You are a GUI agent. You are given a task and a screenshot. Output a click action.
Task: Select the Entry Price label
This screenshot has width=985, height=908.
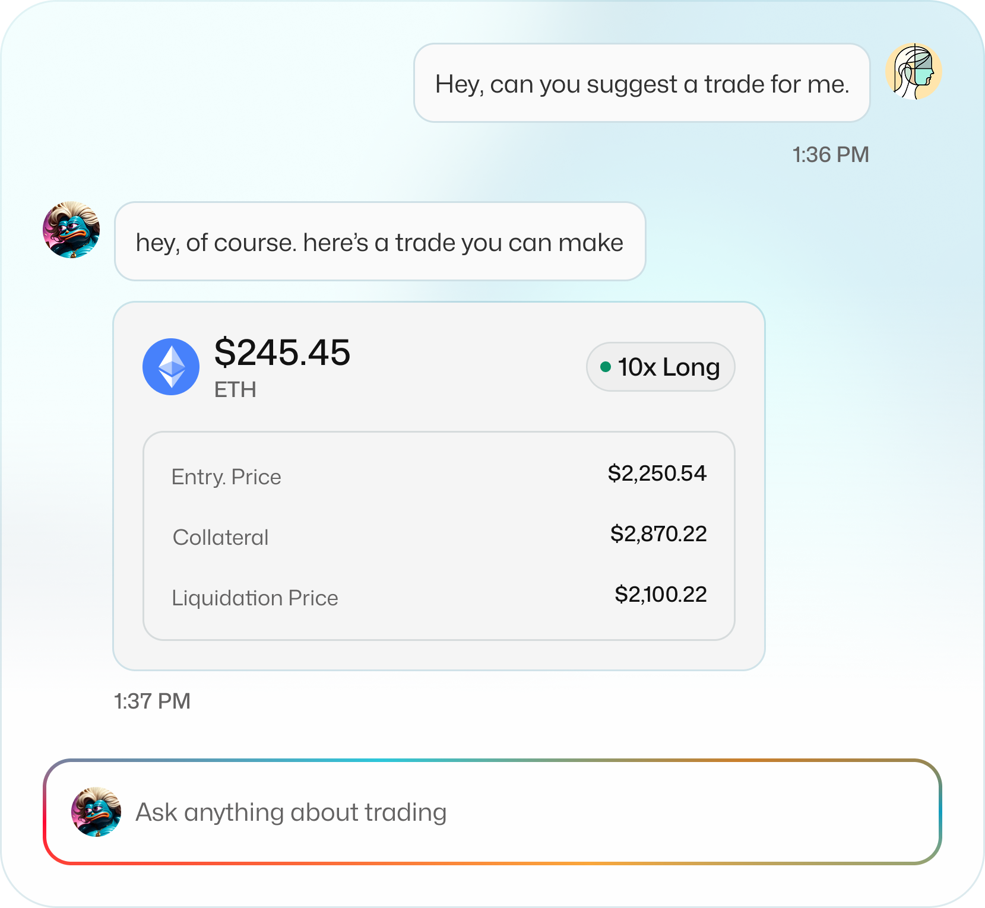click(226, 477)
